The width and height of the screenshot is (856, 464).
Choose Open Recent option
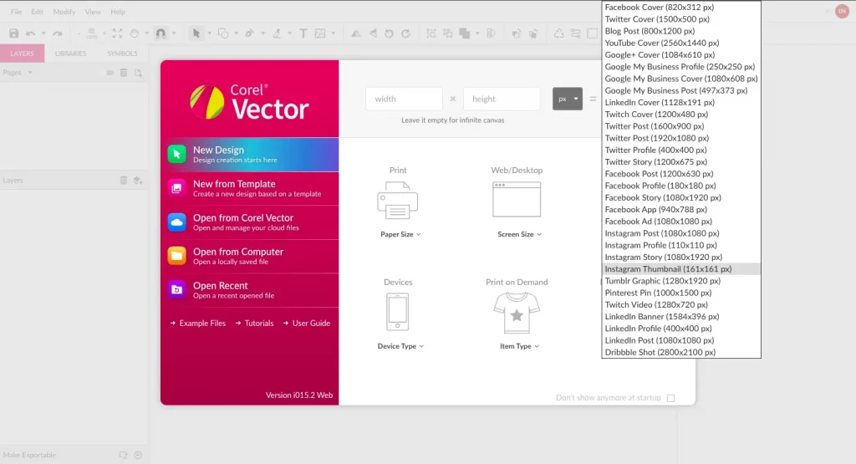[x=249, y=290]
